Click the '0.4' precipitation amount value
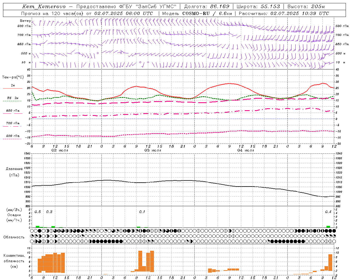 pyautogui.click(x=328, y=212)
